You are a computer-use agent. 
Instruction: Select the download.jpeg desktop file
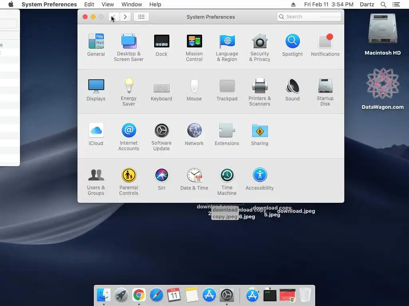(296, 211)
